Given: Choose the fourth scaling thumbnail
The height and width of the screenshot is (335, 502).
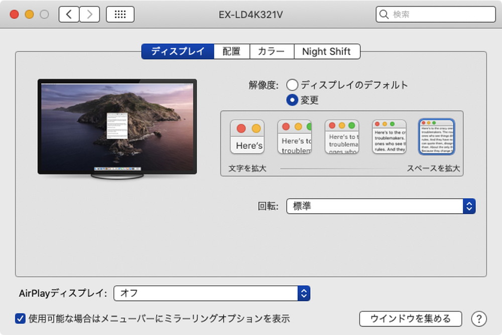Looking at the screenshot, I should (390, 137).
